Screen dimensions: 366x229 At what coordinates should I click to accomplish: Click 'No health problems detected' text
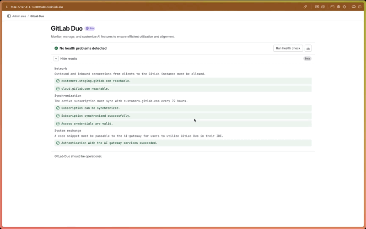[x=83, y=48]
